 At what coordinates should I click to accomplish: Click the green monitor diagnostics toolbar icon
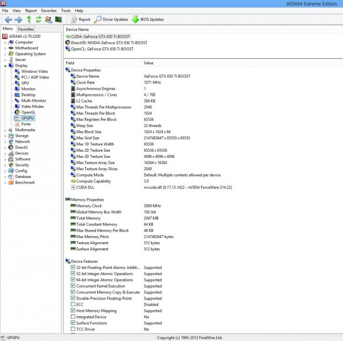pos(59,20)
